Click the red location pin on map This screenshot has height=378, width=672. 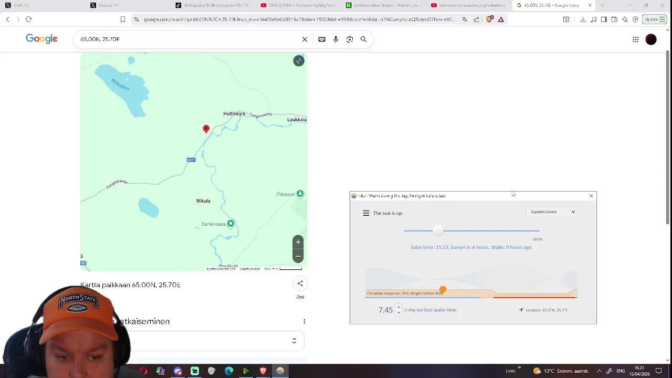pos(206,129)
